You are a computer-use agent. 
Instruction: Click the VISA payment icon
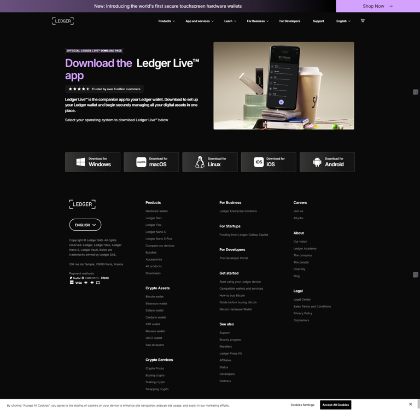pos(79,283)
